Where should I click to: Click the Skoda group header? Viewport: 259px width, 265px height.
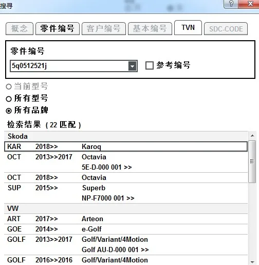coord(126,136)
